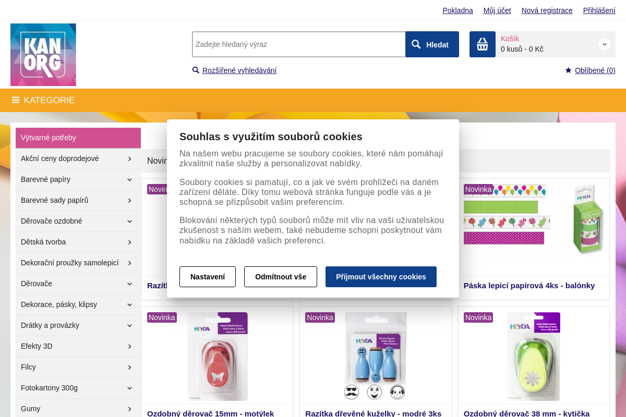Expand the Děrovače ozdobné category chevron

pyautogui.click(x=129, y=222)
